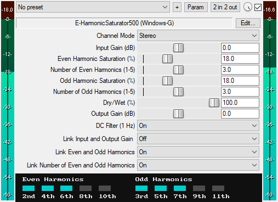Open the Link Even and Odd Harmonics dropdown
Screen dimensions: 278x202
point(198,152)
